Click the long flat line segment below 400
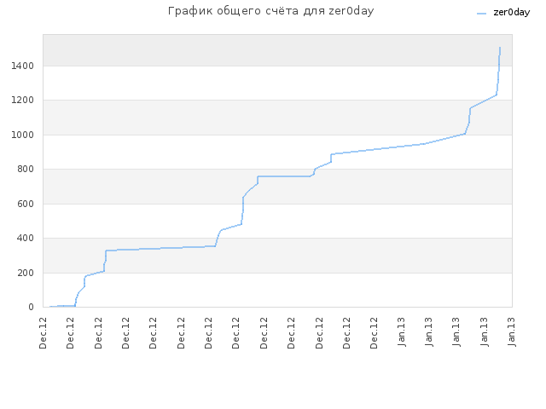 coord(160,248)
